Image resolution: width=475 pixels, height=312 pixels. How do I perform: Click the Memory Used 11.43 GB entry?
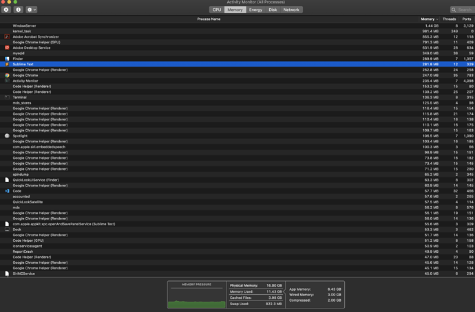255,292
